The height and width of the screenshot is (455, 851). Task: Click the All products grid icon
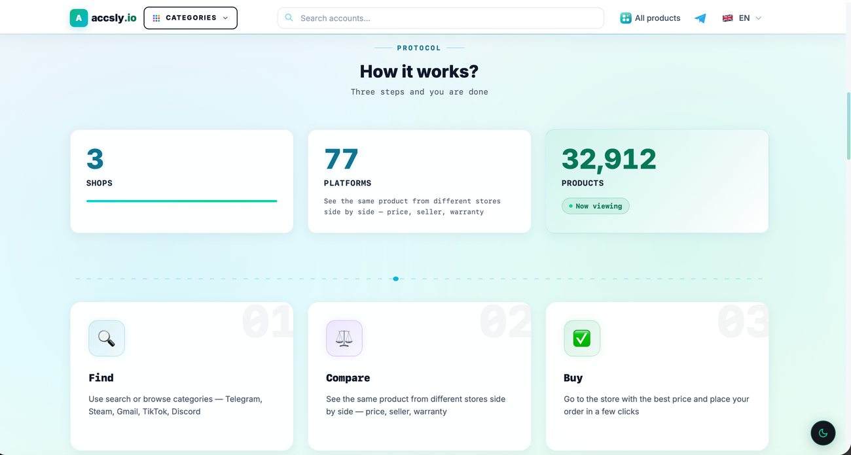tap(626, 18)
